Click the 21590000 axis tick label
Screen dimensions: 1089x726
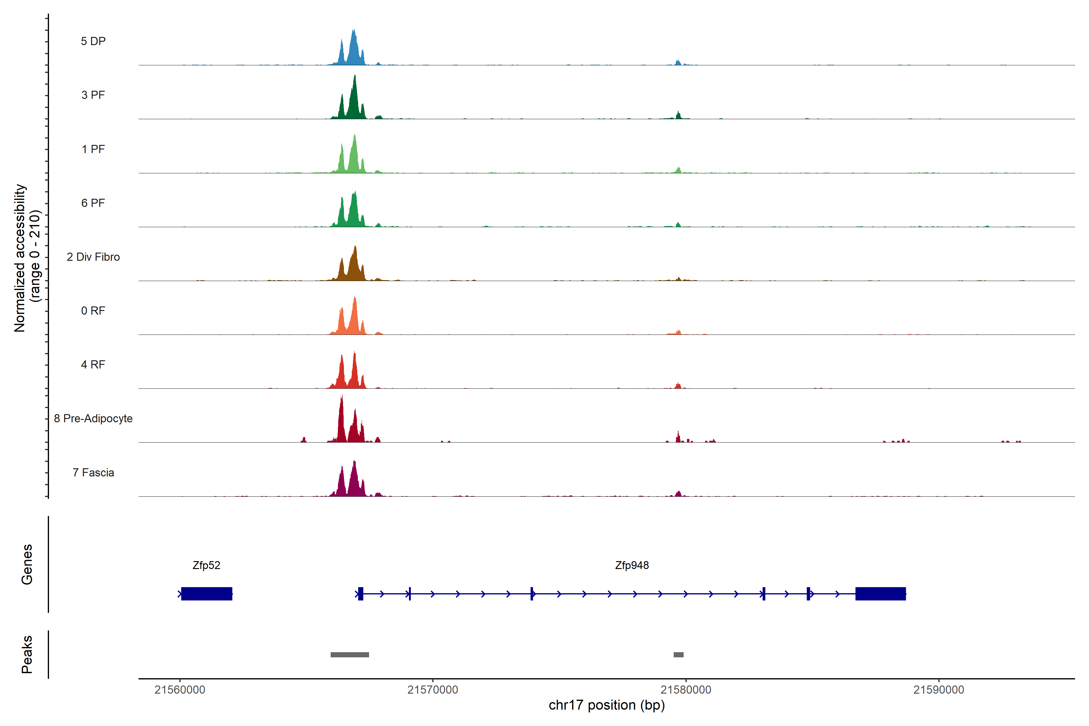[939, 689]
